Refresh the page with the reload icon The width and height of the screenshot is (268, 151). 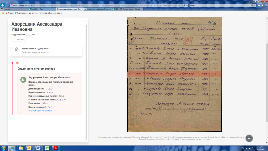pyautogui.click(x=187, y=5)
